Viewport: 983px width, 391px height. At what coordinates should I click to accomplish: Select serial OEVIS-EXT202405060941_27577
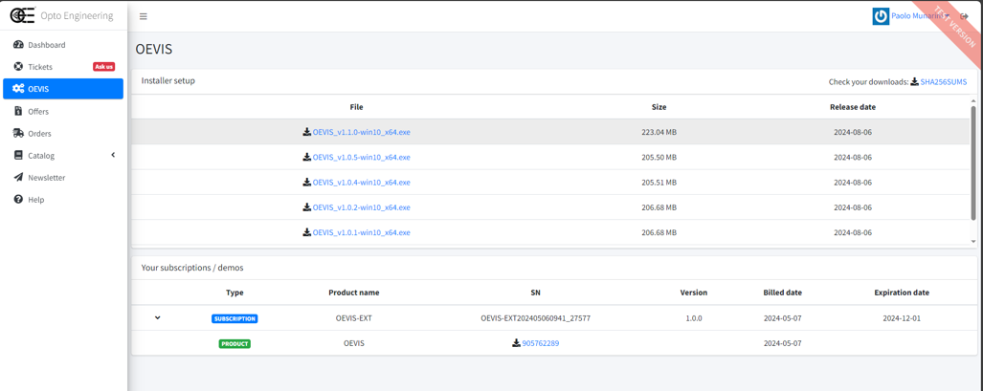coord(535,318)
